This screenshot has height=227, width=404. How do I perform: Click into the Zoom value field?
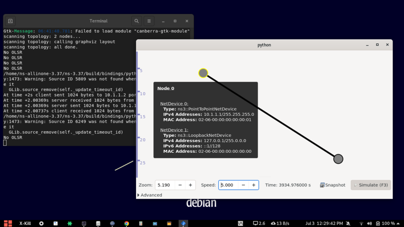[x=165, y=185]
